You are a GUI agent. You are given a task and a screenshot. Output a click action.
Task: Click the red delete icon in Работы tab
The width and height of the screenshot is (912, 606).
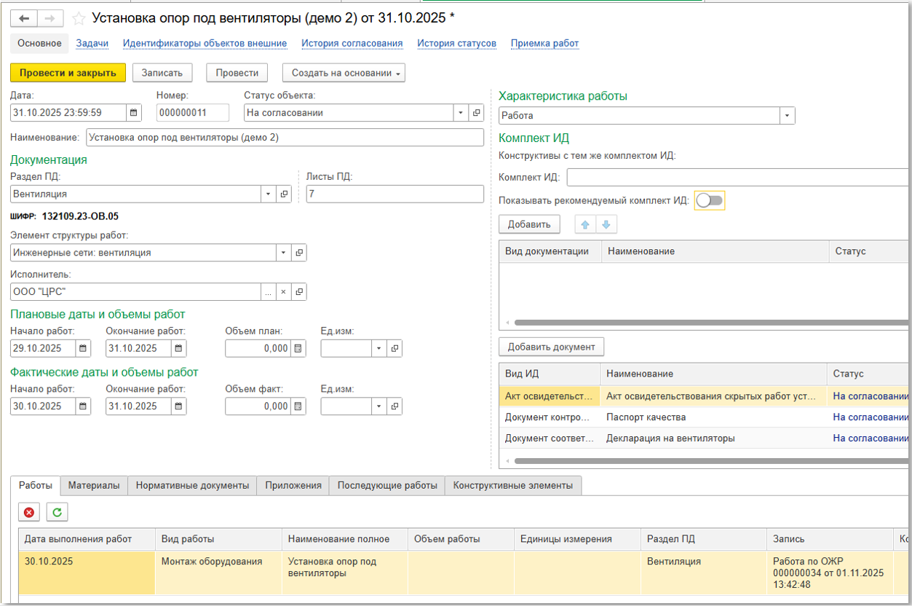29,513
